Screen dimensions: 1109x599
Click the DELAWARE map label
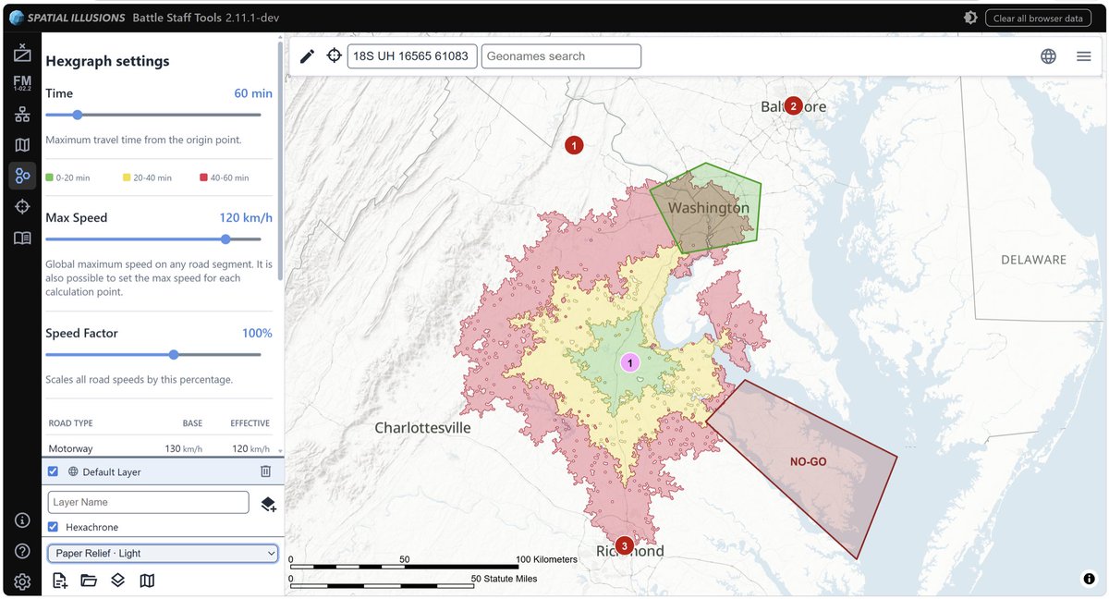(1033, 260)
